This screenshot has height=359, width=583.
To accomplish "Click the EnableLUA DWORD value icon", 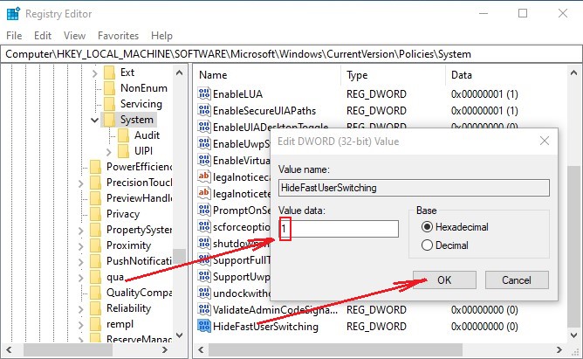I will (x=203, y=93).
